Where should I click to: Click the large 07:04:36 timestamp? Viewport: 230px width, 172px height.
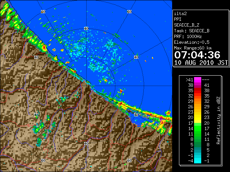click(197, 55)
